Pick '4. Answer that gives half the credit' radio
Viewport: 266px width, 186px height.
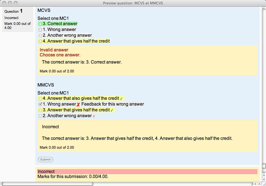tap(40, 41)
